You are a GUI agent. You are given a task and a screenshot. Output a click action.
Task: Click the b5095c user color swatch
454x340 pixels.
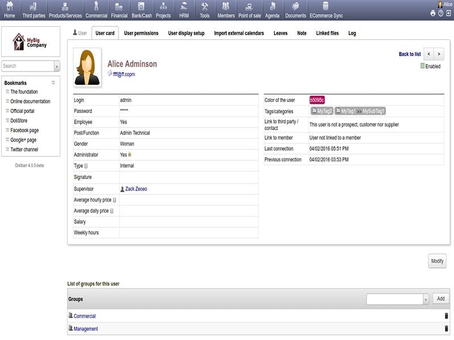click(317, 100)
